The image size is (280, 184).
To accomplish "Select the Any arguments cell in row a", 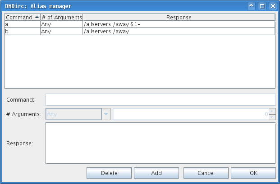I will point(62,24).
